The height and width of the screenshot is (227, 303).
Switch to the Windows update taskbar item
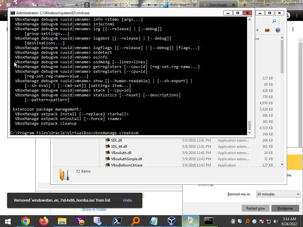(x=190, y=221)
